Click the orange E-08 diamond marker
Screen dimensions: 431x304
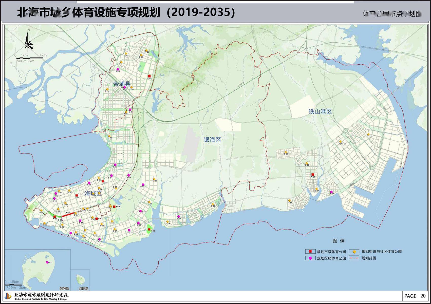(307, 163)
